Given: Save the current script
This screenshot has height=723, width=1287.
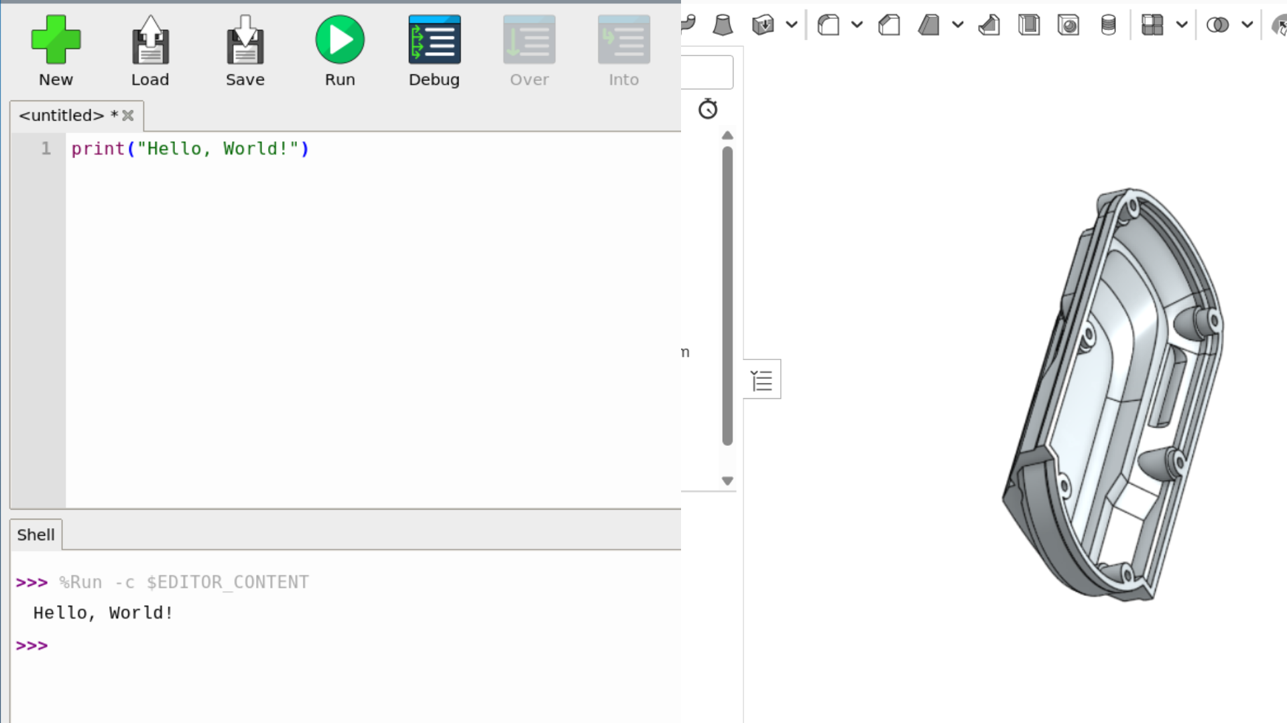Looking at the screenshot, I should (x=245, y=40).
